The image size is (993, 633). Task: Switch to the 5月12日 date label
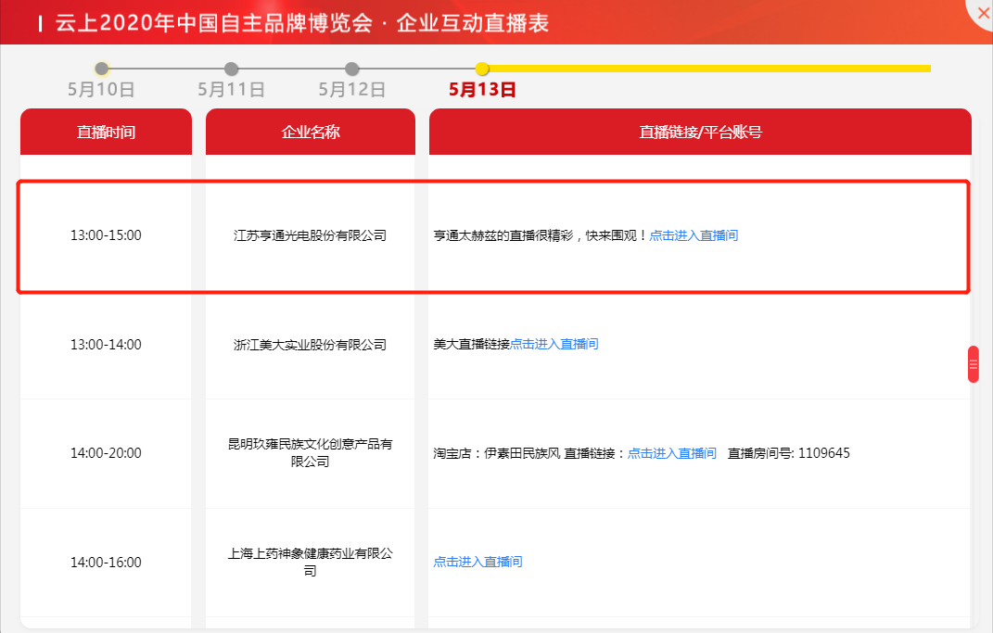coord(352,89)
